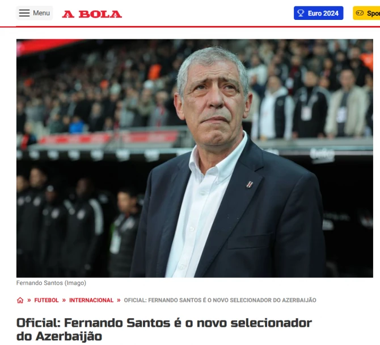
Task: Open the Euro 2024 section
Action: click(x=318, y=13)
